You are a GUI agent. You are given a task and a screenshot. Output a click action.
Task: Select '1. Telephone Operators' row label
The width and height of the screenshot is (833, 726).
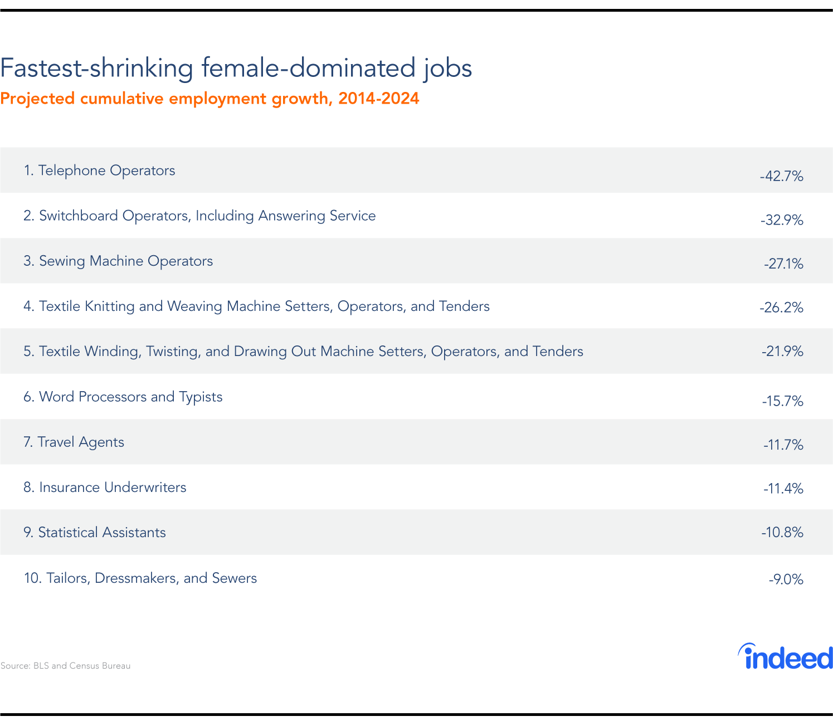click(x=99, y=170)
